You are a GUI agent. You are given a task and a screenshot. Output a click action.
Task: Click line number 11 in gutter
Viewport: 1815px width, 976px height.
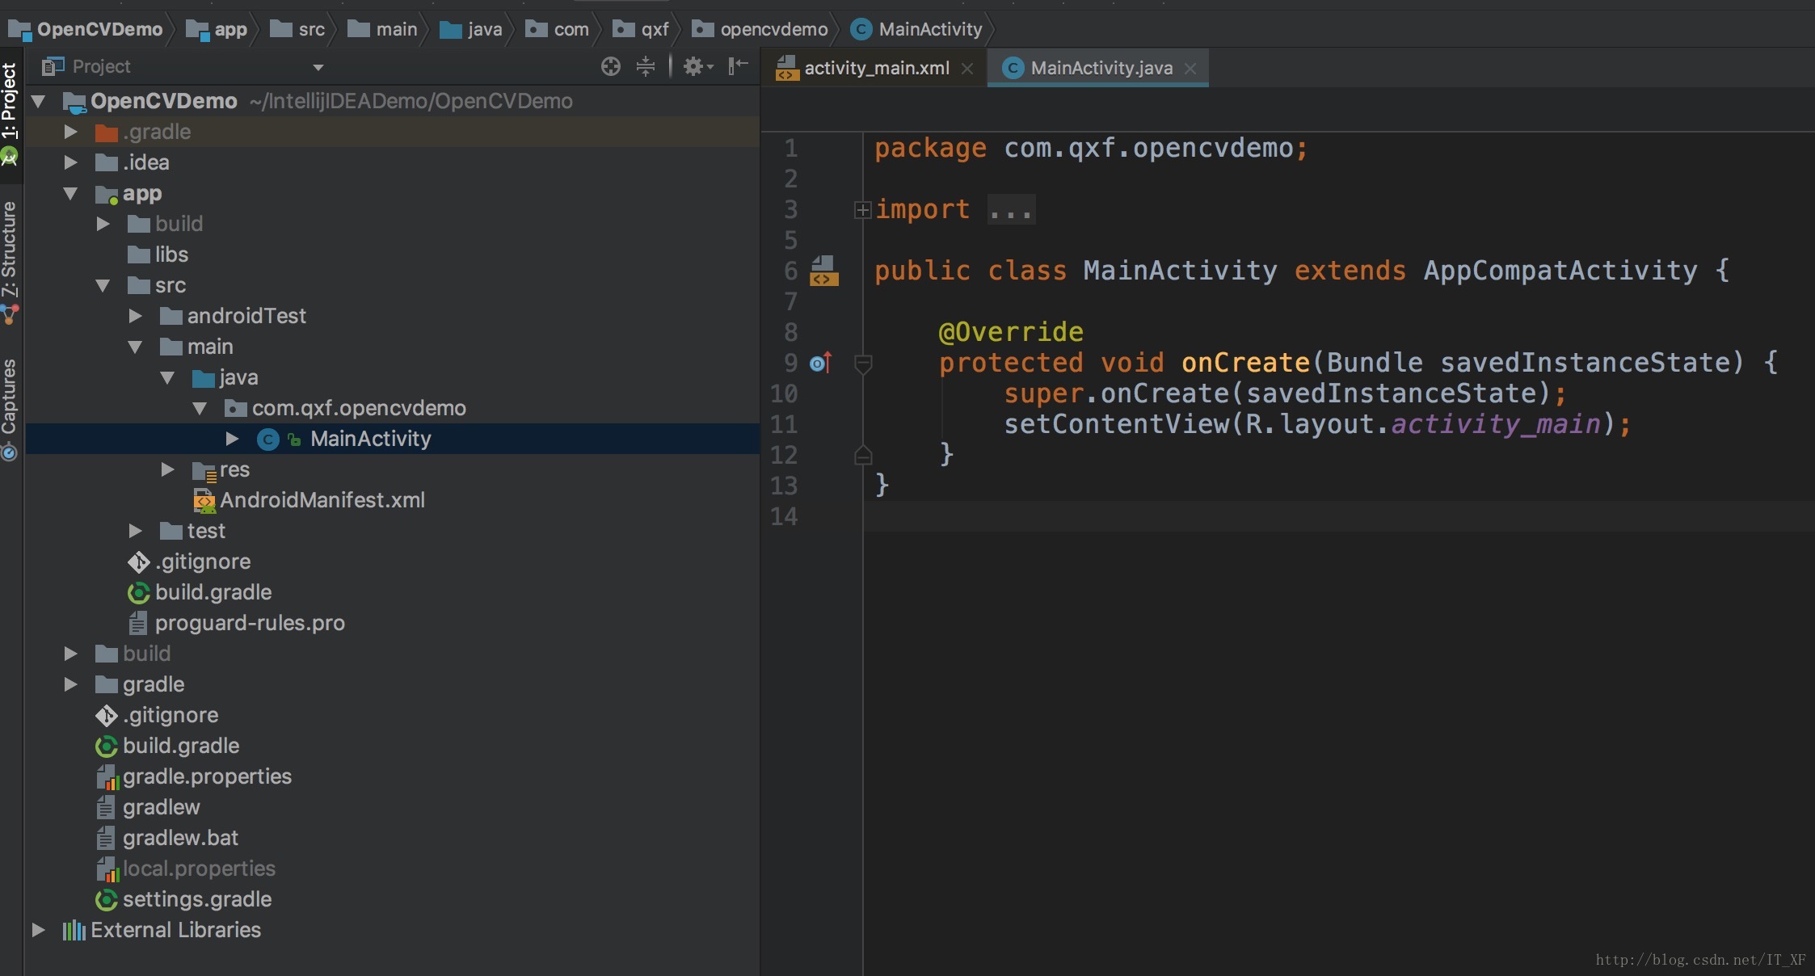click(x=783, y=424)
